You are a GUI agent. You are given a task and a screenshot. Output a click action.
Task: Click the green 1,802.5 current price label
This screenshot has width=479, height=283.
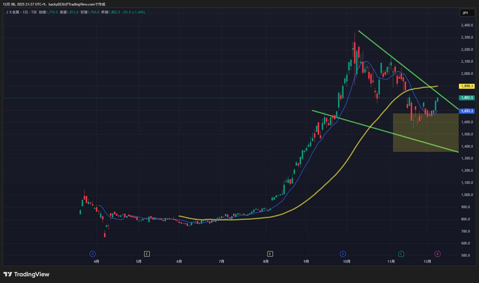pyautogui.click(x=467, y=98)
